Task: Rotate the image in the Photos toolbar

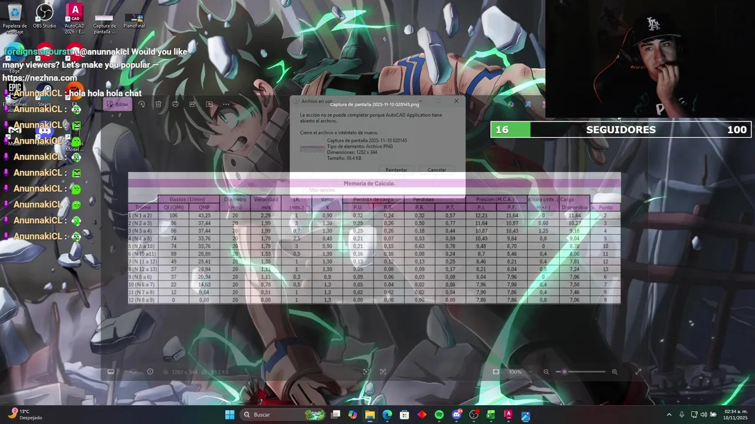Action: 142,104
